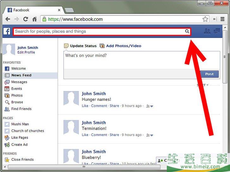Open John Smith on Blueberry post

(94, 152)
